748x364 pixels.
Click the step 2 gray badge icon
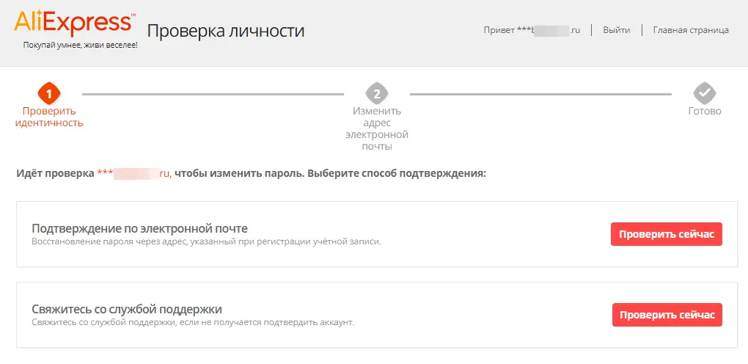pyautogui.click(x=377, y=94)
